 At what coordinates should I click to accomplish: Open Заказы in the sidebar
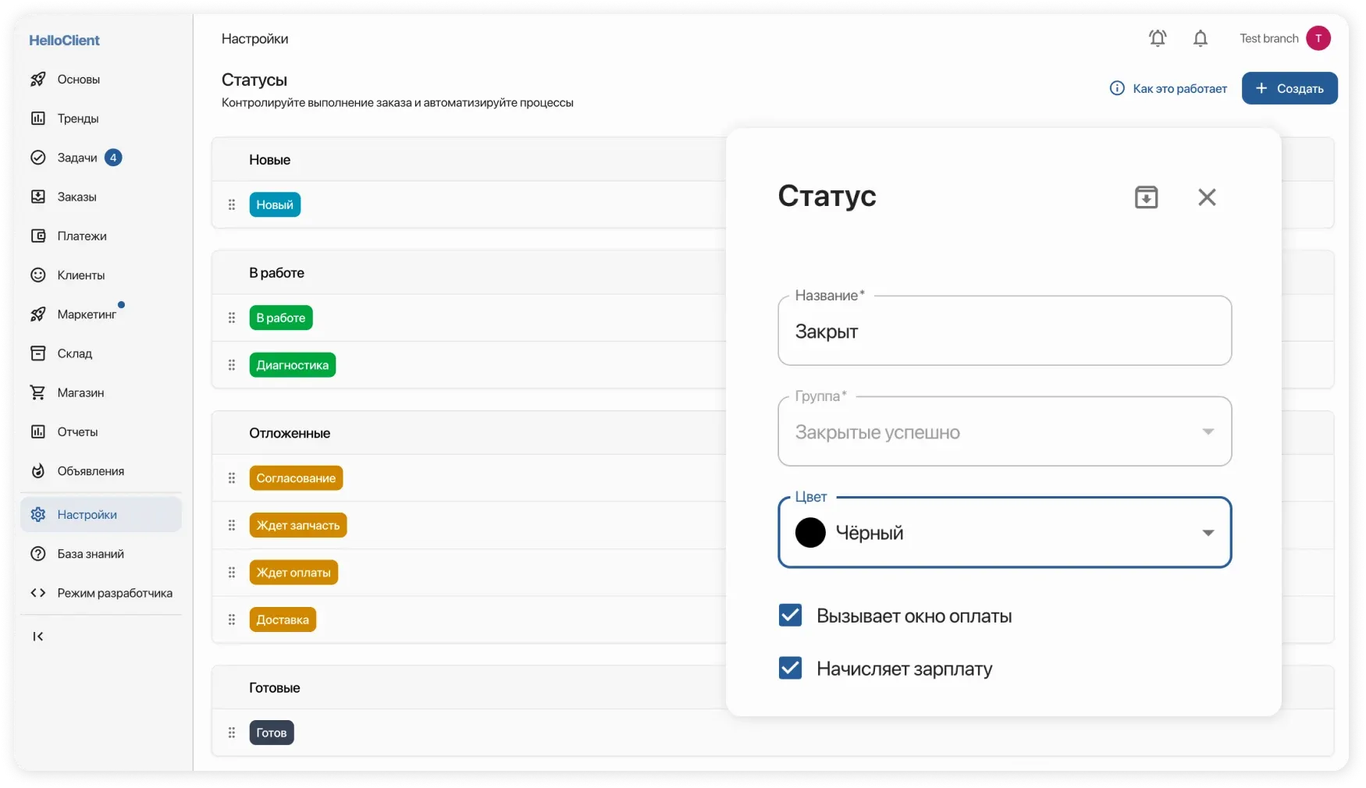pyautogui.click(x=76, y=197)
